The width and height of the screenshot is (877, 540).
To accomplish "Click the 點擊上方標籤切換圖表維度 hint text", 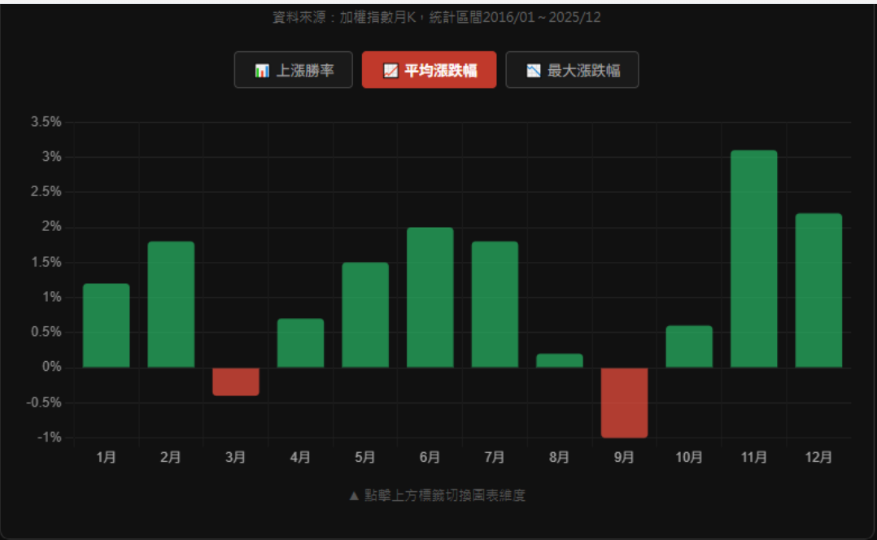I will point(437,495).
